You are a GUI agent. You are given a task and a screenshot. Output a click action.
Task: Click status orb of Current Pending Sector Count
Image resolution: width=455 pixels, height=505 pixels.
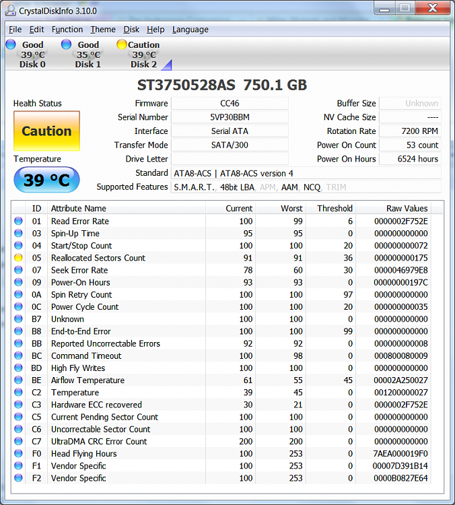18,417
